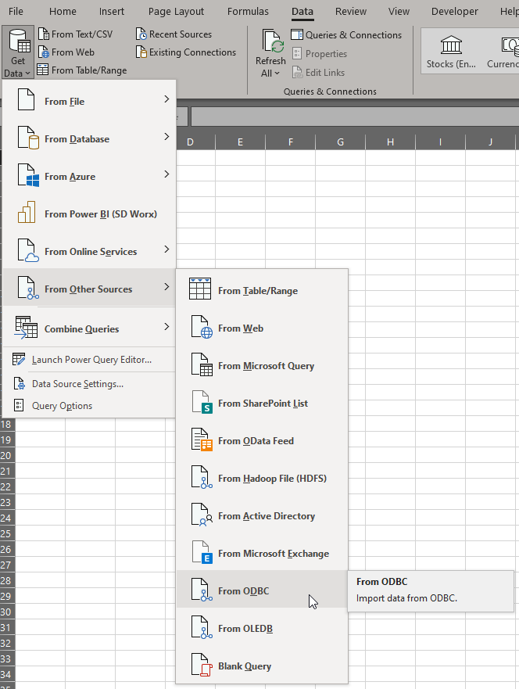
Task: Launch Power Query Editor
Action: (x=89, y=360)
